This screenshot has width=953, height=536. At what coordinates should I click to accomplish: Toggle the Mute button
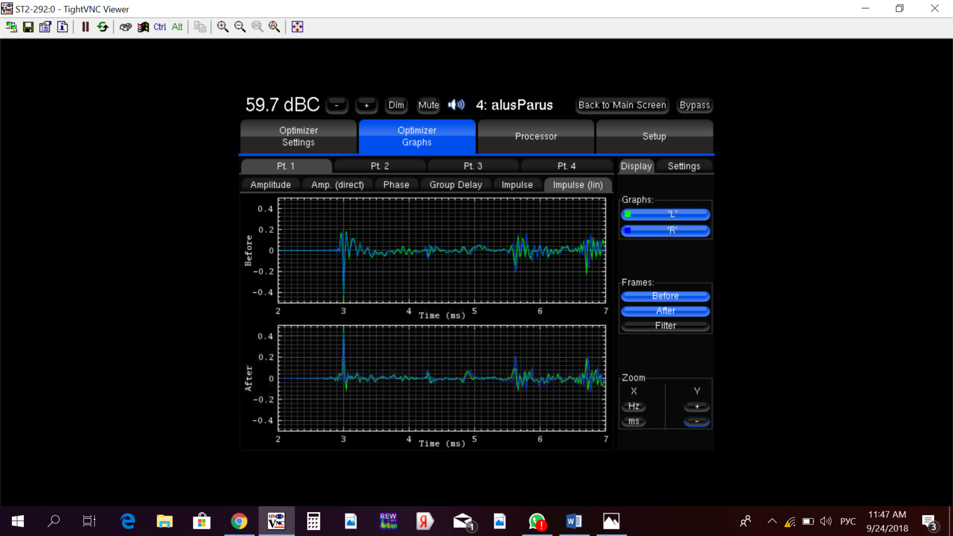(x=428, y=105)
